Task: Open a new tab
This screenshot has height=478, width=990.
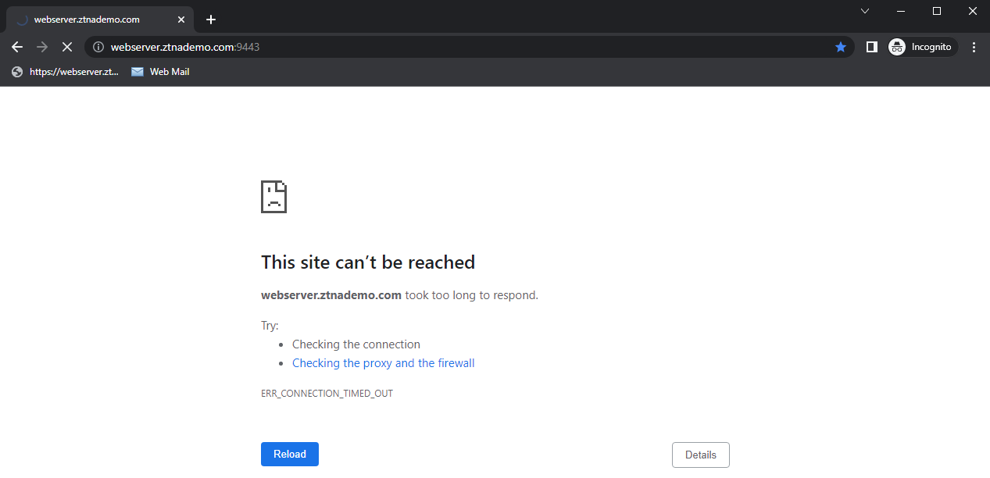Action: [x=210, y=20]
